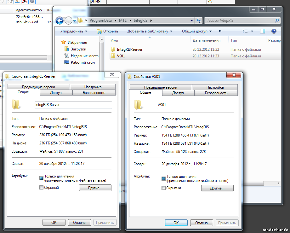This screenshot has height=233, width=290.
Task: Click the Forward navigation arrow in Explorer
Action: (68, 21)
